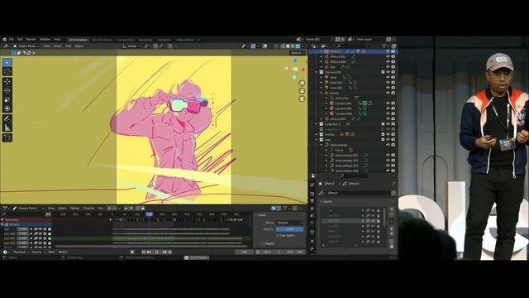Select the 3D Cursor tool

(x=7, y=71)
